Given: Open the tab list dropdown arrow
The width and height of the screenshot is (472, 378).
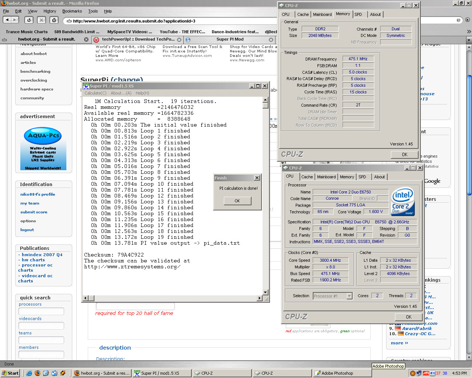Looking at the screenshot, I should pyautogui.click(x=469, y=39).
